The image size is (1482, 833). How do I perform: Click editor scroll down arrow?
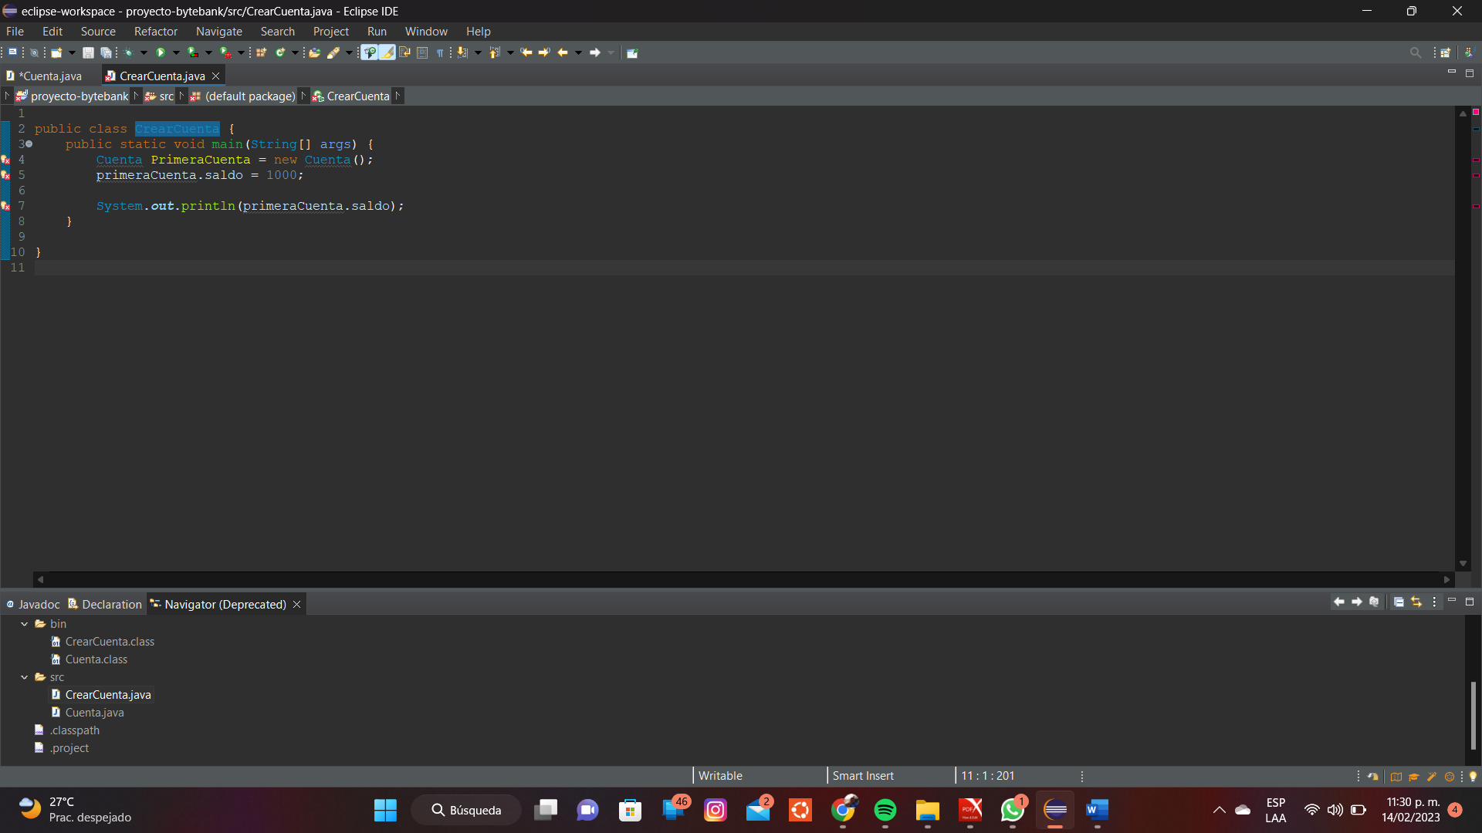pos(1463,564)
